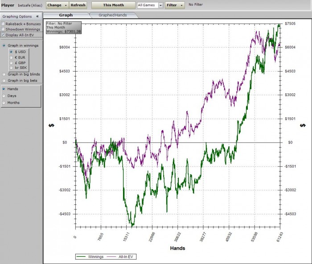The image size is (312, 264).
Task: Select Graph in big blinds
Action: (4, 74)
